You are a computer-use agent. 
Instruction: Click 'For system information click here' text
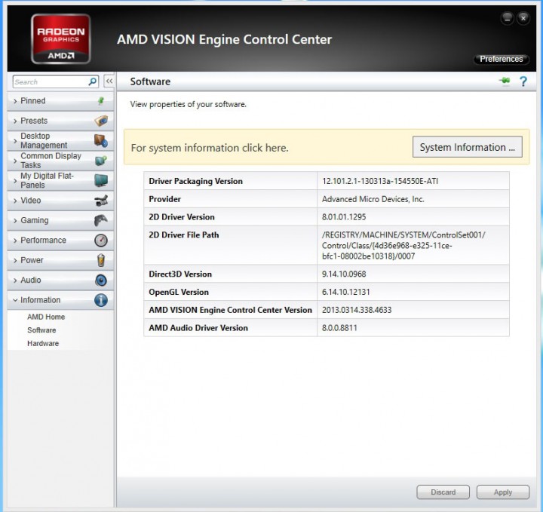pyautogui.click(x=210, y=148)
